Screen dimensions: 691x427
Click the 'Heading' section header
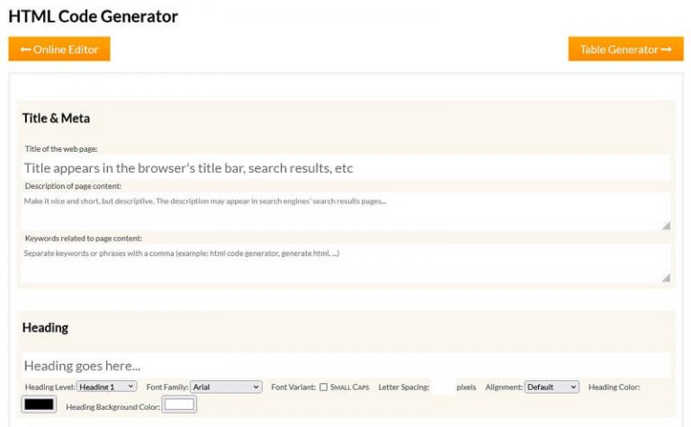click(x=45, y=328)
